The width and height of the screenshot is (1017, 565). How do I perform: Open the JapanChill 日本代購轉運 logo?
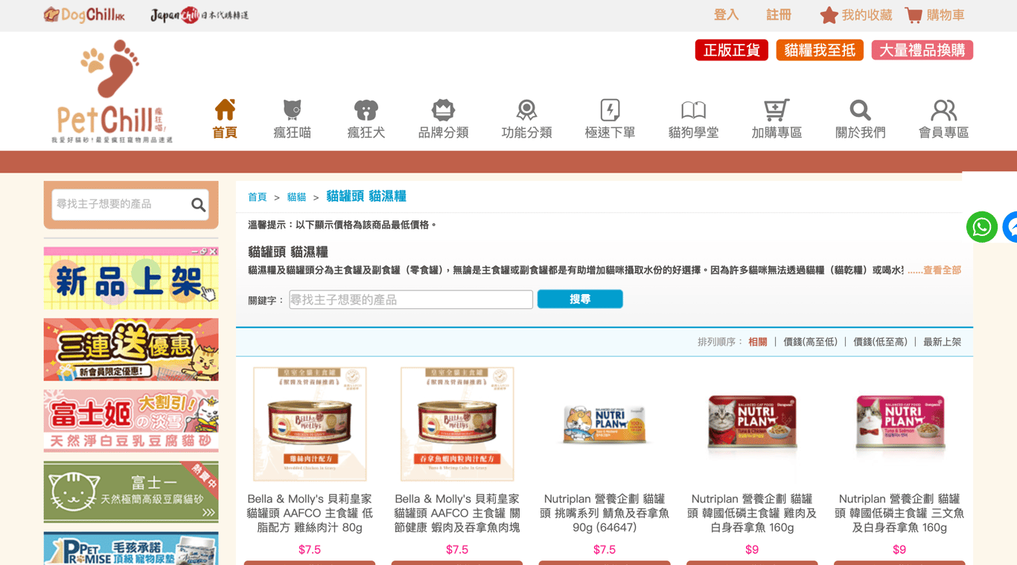click(x=200, y=15)
